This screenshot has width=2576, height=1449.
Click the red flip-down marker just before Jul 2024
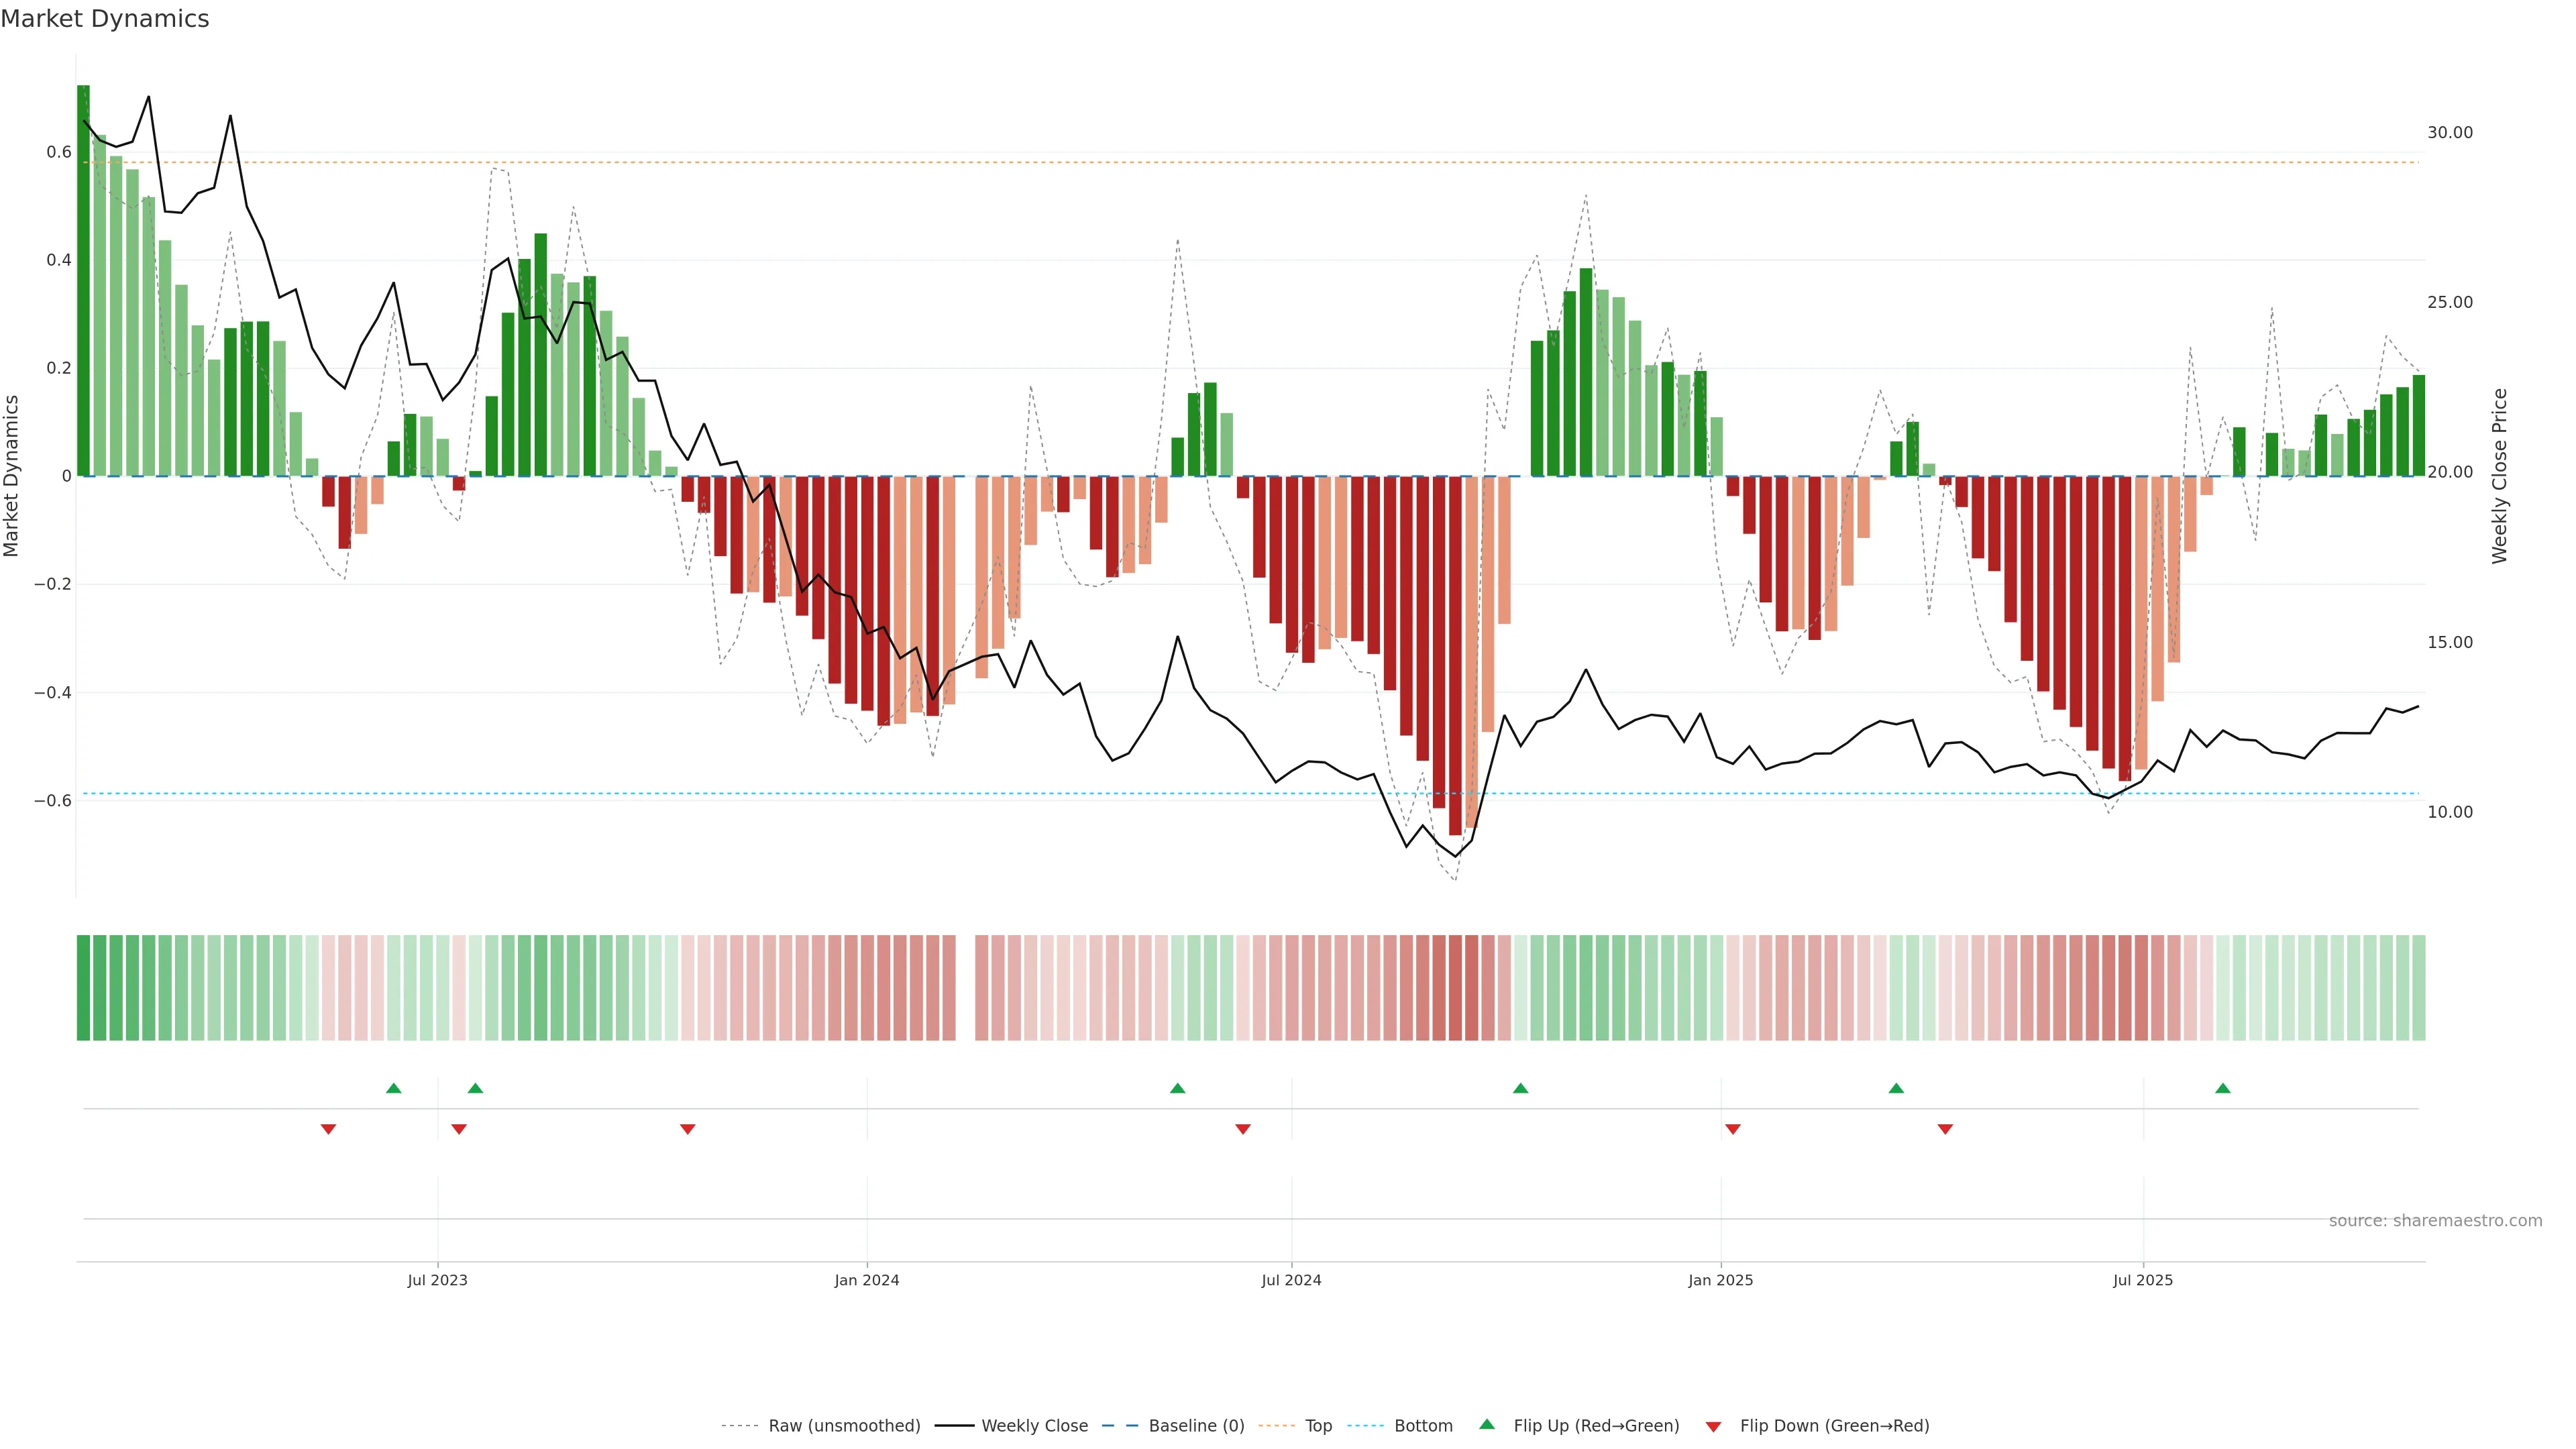(1242, 1129)
